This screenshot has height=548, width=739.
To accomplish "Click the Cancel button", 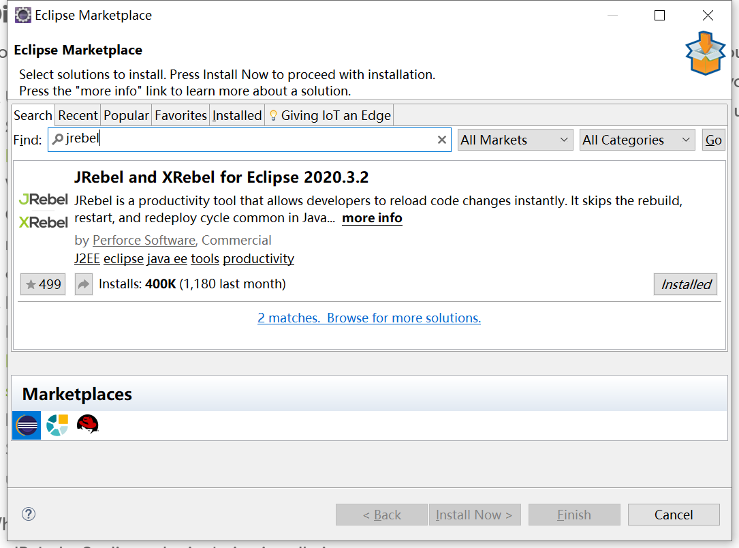I will [x=674, y=515].
